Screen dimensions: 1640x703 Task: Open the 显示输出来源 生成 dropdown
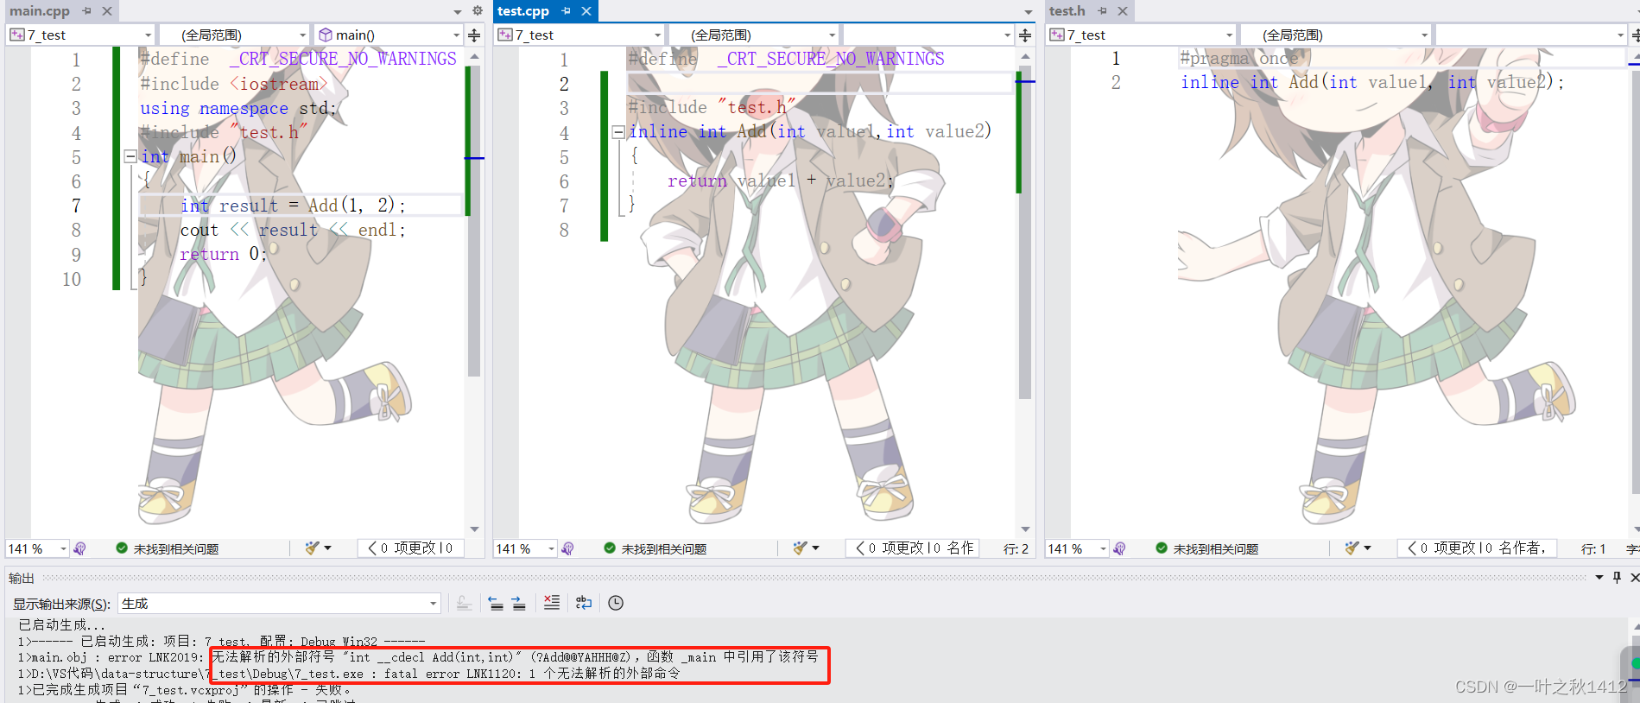coord(280,604)
